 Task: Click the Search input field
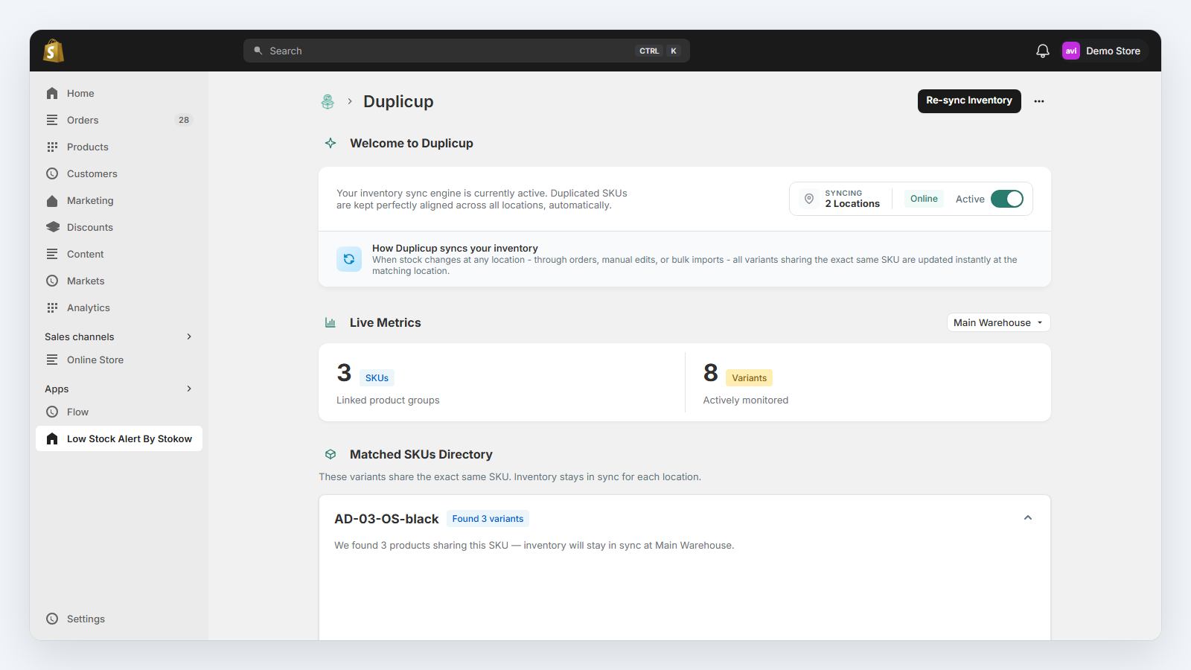tap(466, 51)
